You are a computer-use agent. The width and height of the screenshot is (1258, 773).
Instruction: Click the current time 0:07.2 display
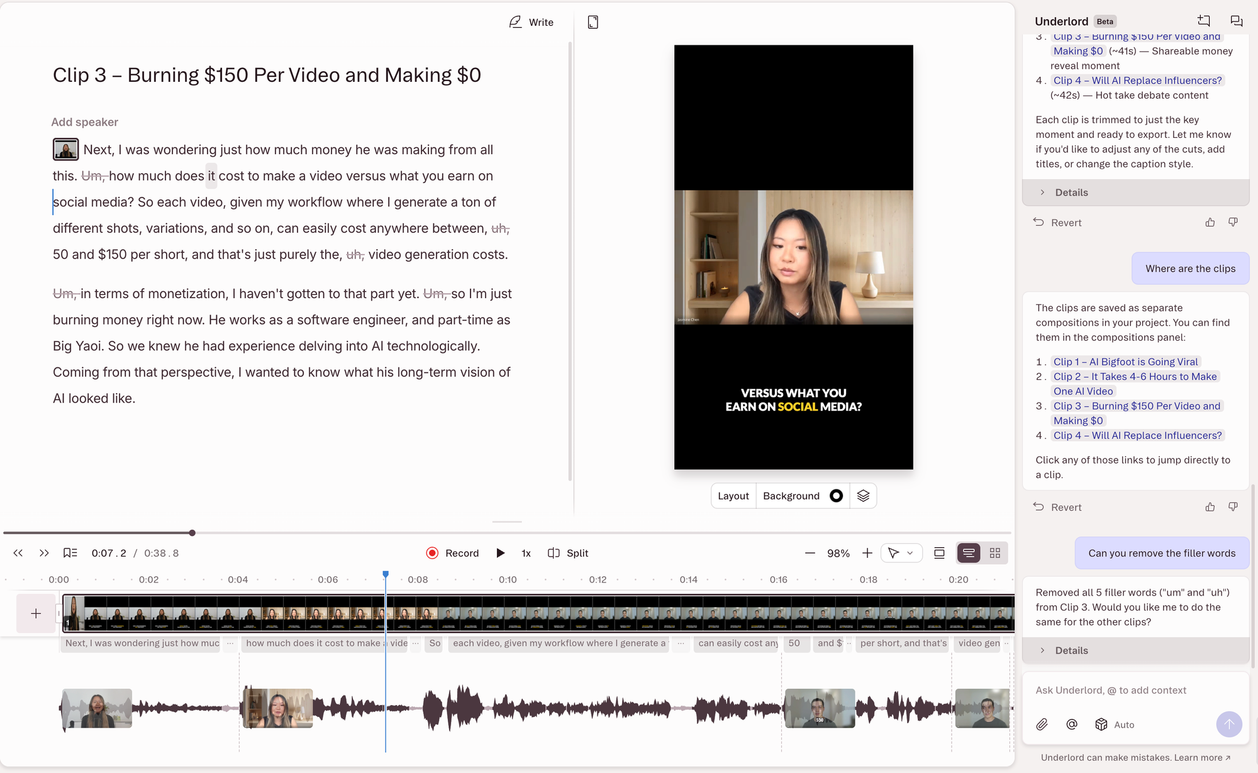(109, 553)
